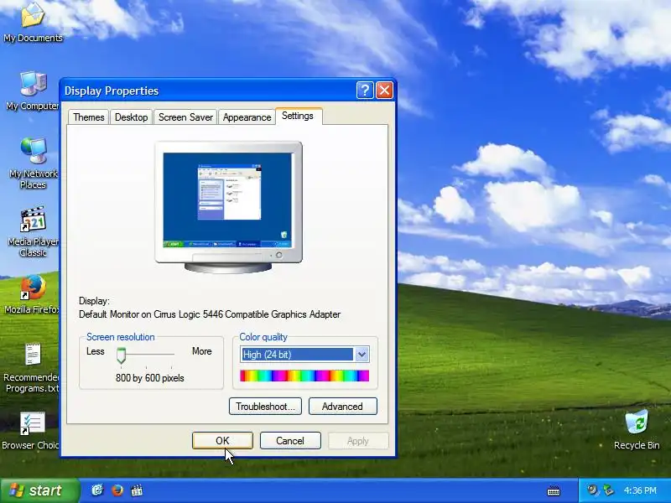
Task: Close the Display Properties dialog
Action: 384,91
